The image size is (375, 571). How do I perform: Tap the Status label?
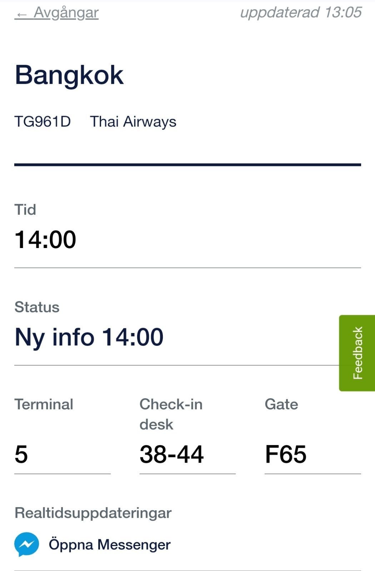point(37,307)
